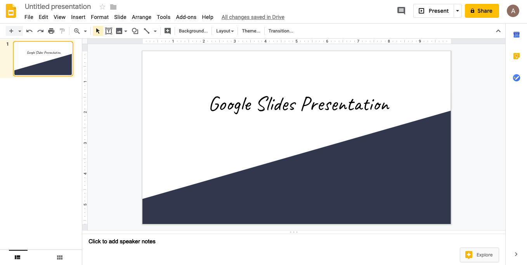
Task: Open the Present options dropdown arrow
Action: pyautogui.click(x=457, y=10)
